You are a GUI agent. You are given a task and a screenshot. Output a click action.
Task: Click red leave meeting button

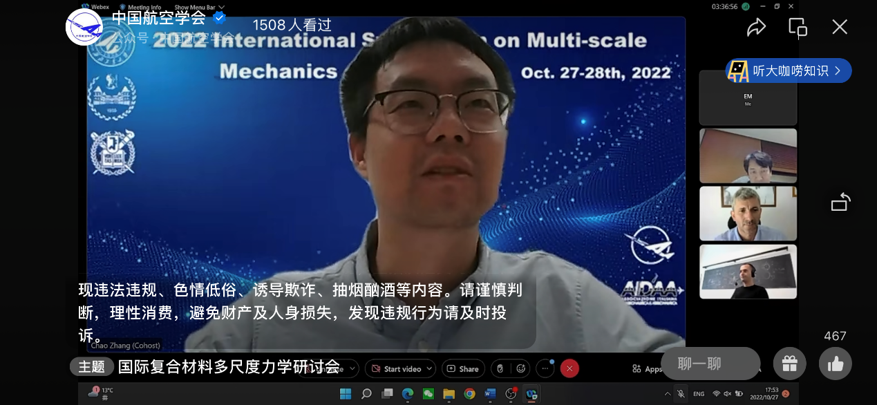pyautogui.click(x=569, y=368)
